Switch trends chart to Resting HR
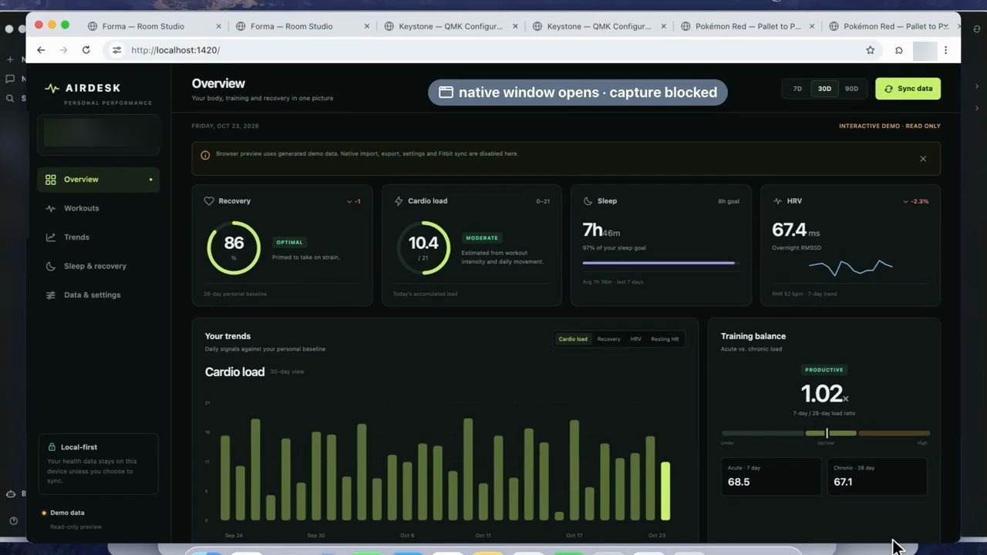This screenshot has width=987, height=555. tap(665, 339)
